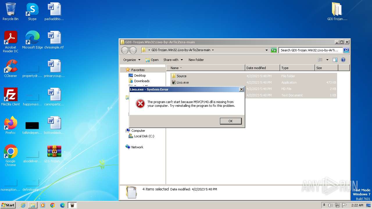Open the change view options dropdown arrow
Image resolution: width=372 pixels, height=209 pixels.
[x=327, y=60]
